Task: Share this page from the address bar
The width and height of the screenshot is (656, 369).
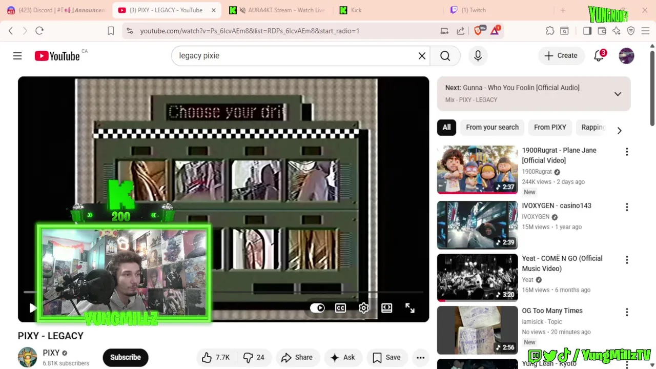Action: click(x=460, y=31)
